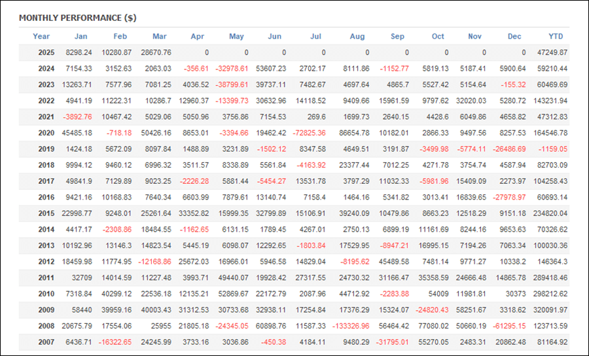Click the Year column header

point(41,37)
